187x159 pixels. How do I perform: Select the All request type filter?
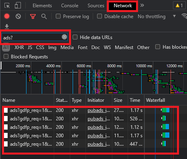tap(6, 47)
